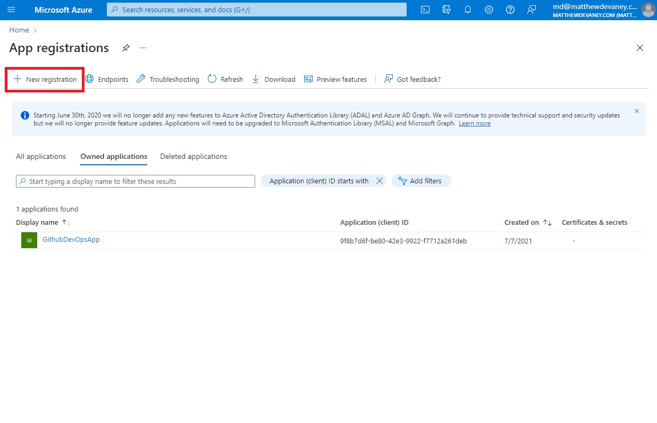Click the New registration button
This screenshot has width=657, height=423.
[45, 79]
